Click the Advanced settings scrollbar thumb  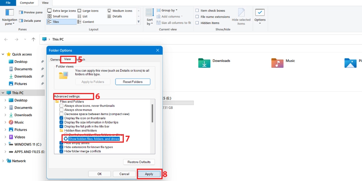[152, 113]
